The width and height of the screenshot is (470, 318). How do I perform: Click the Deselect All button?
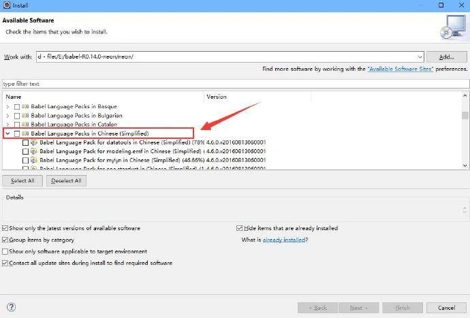[66, 180]
